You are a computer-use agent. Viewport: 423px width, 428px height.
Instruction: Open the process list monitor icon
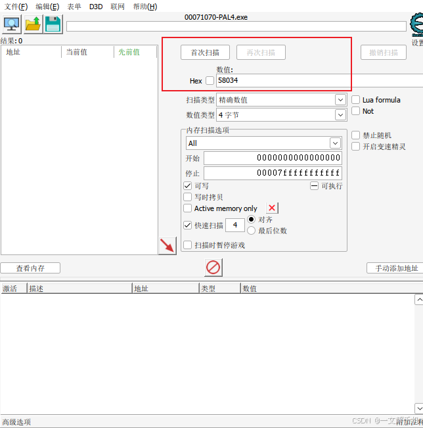point(11,24)
